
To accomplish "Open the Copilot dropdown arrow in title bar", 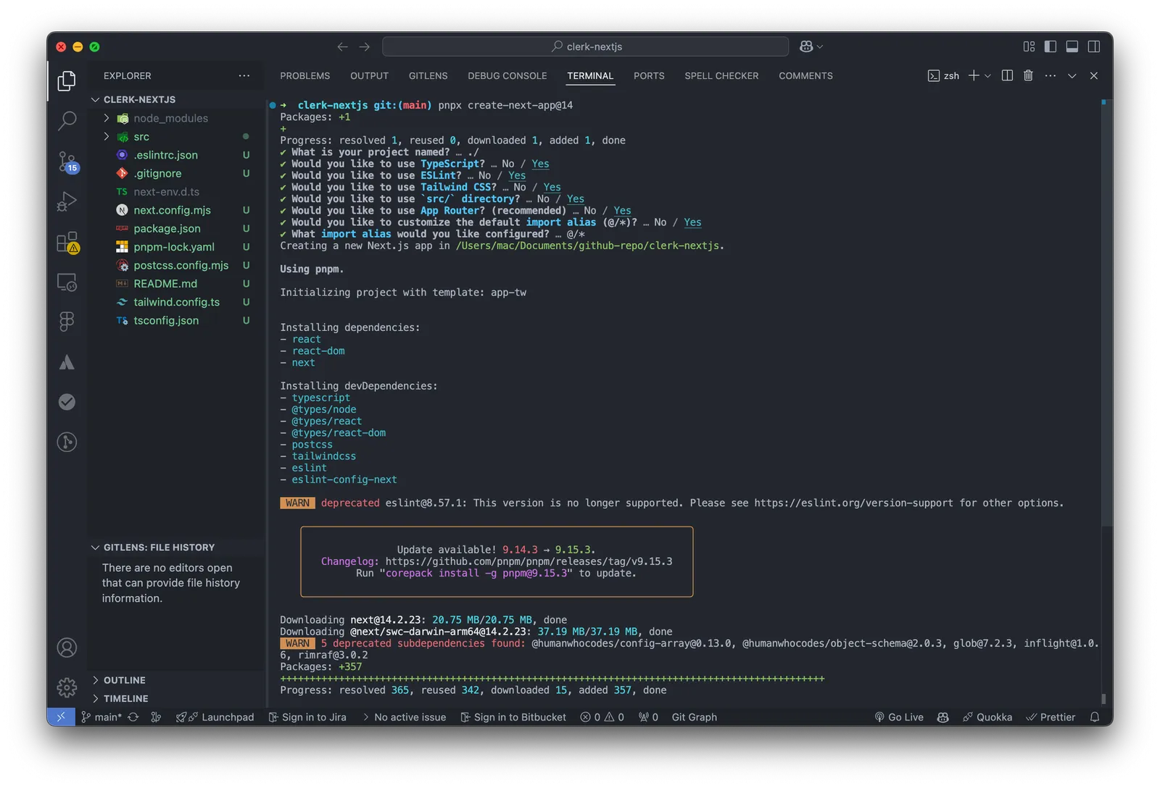I will [x=820, y=46].
